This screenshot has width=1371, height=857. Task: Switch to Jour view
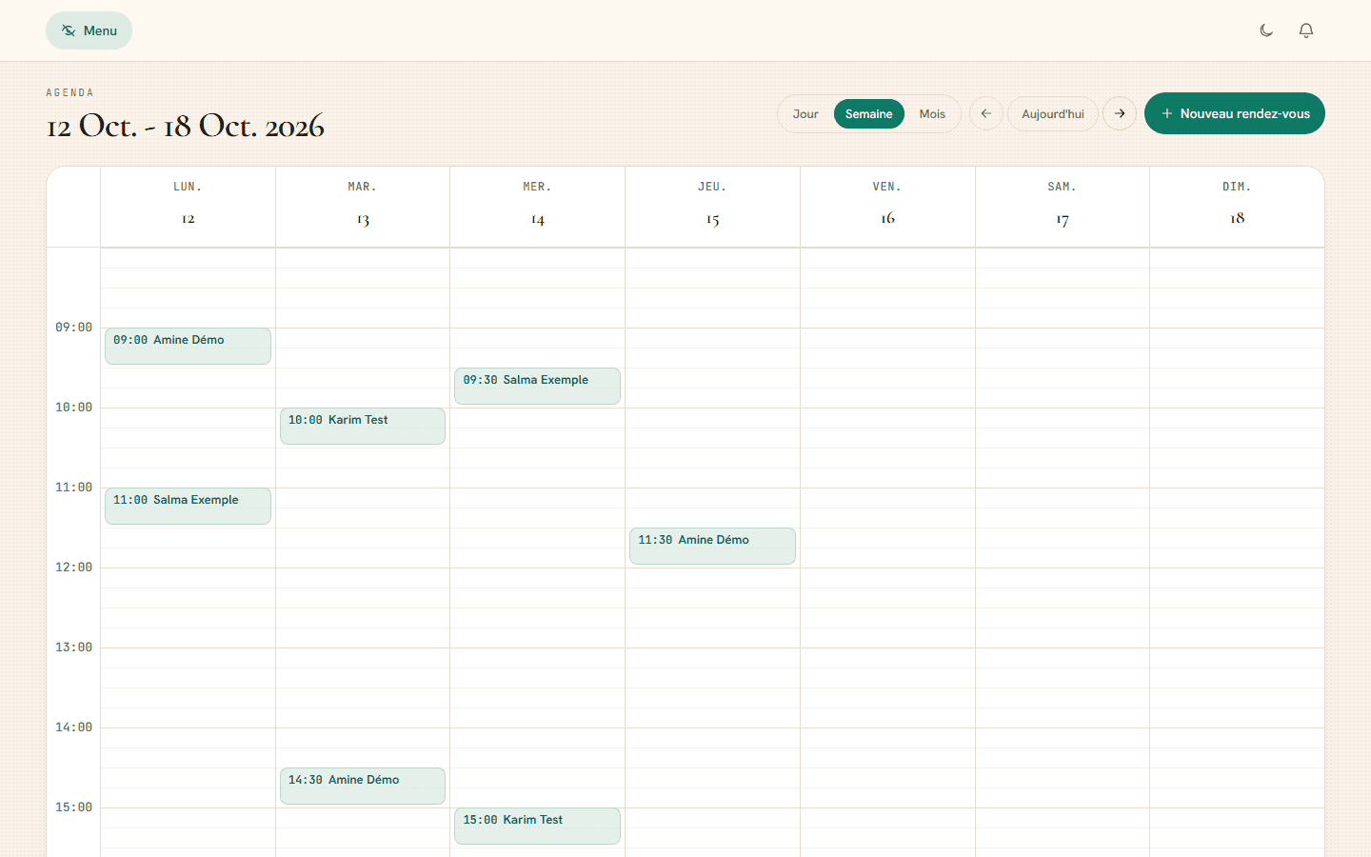pos(805,113)
